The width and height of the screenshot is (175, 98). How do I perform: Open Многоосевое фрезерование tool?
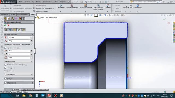[98, 7]
